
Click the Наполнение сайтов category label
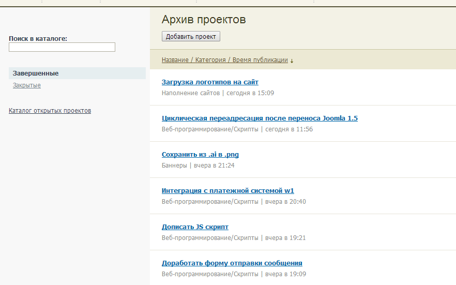pos(191,93)
